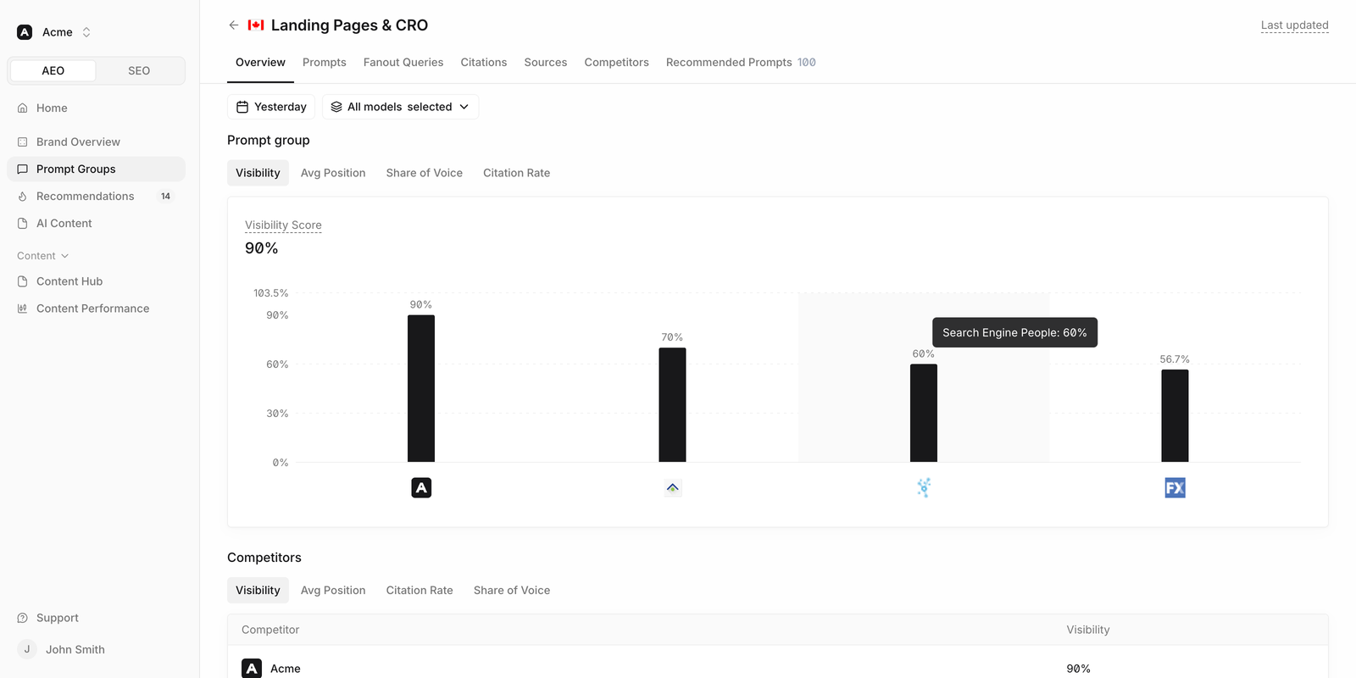Click the 70% bar in the chart

click(672, 405)
